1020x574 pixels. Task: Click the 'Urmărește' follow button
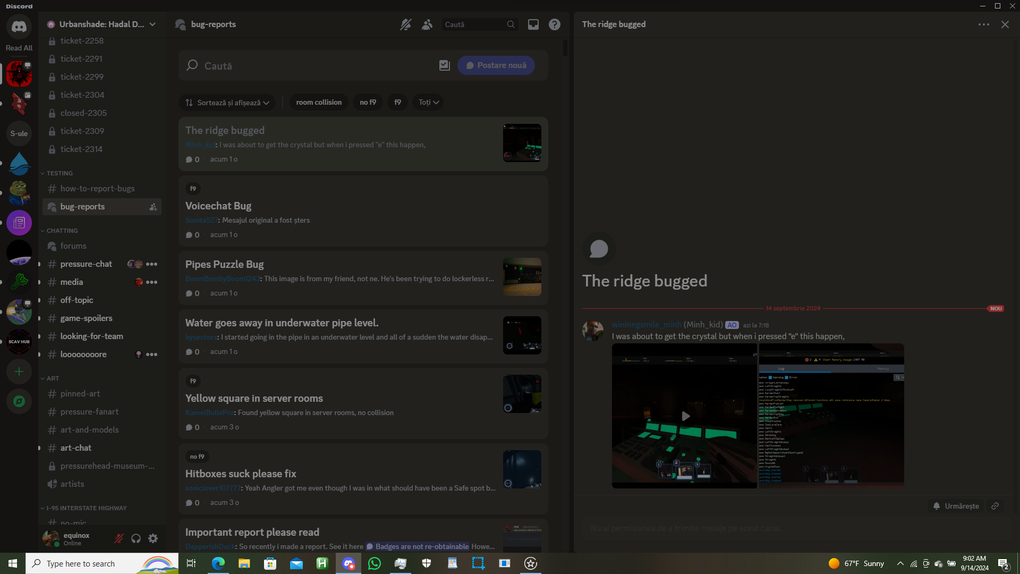coord(956,506)
